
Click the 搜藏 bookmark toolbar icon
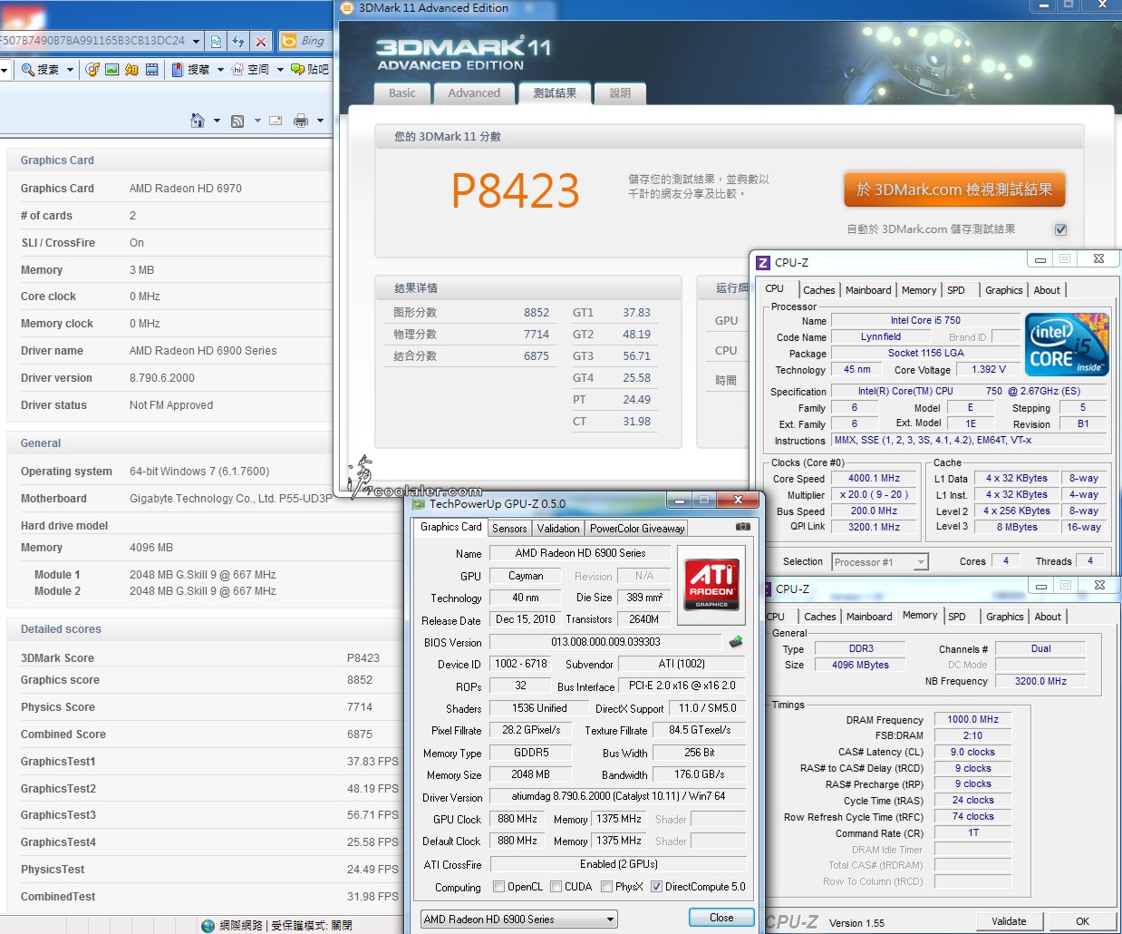pyautogui.click(x=178, y=69)
